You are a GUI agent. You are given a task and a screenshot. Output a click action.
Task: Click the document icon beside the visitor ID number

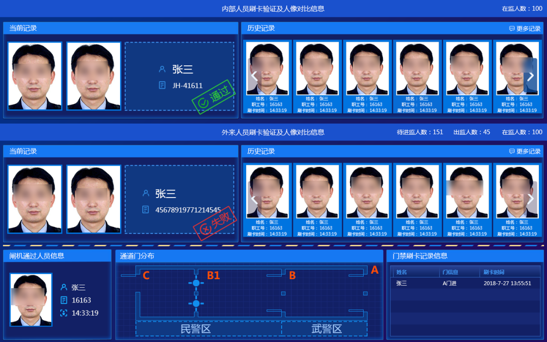pyautogui.click(x=146, y=209)
